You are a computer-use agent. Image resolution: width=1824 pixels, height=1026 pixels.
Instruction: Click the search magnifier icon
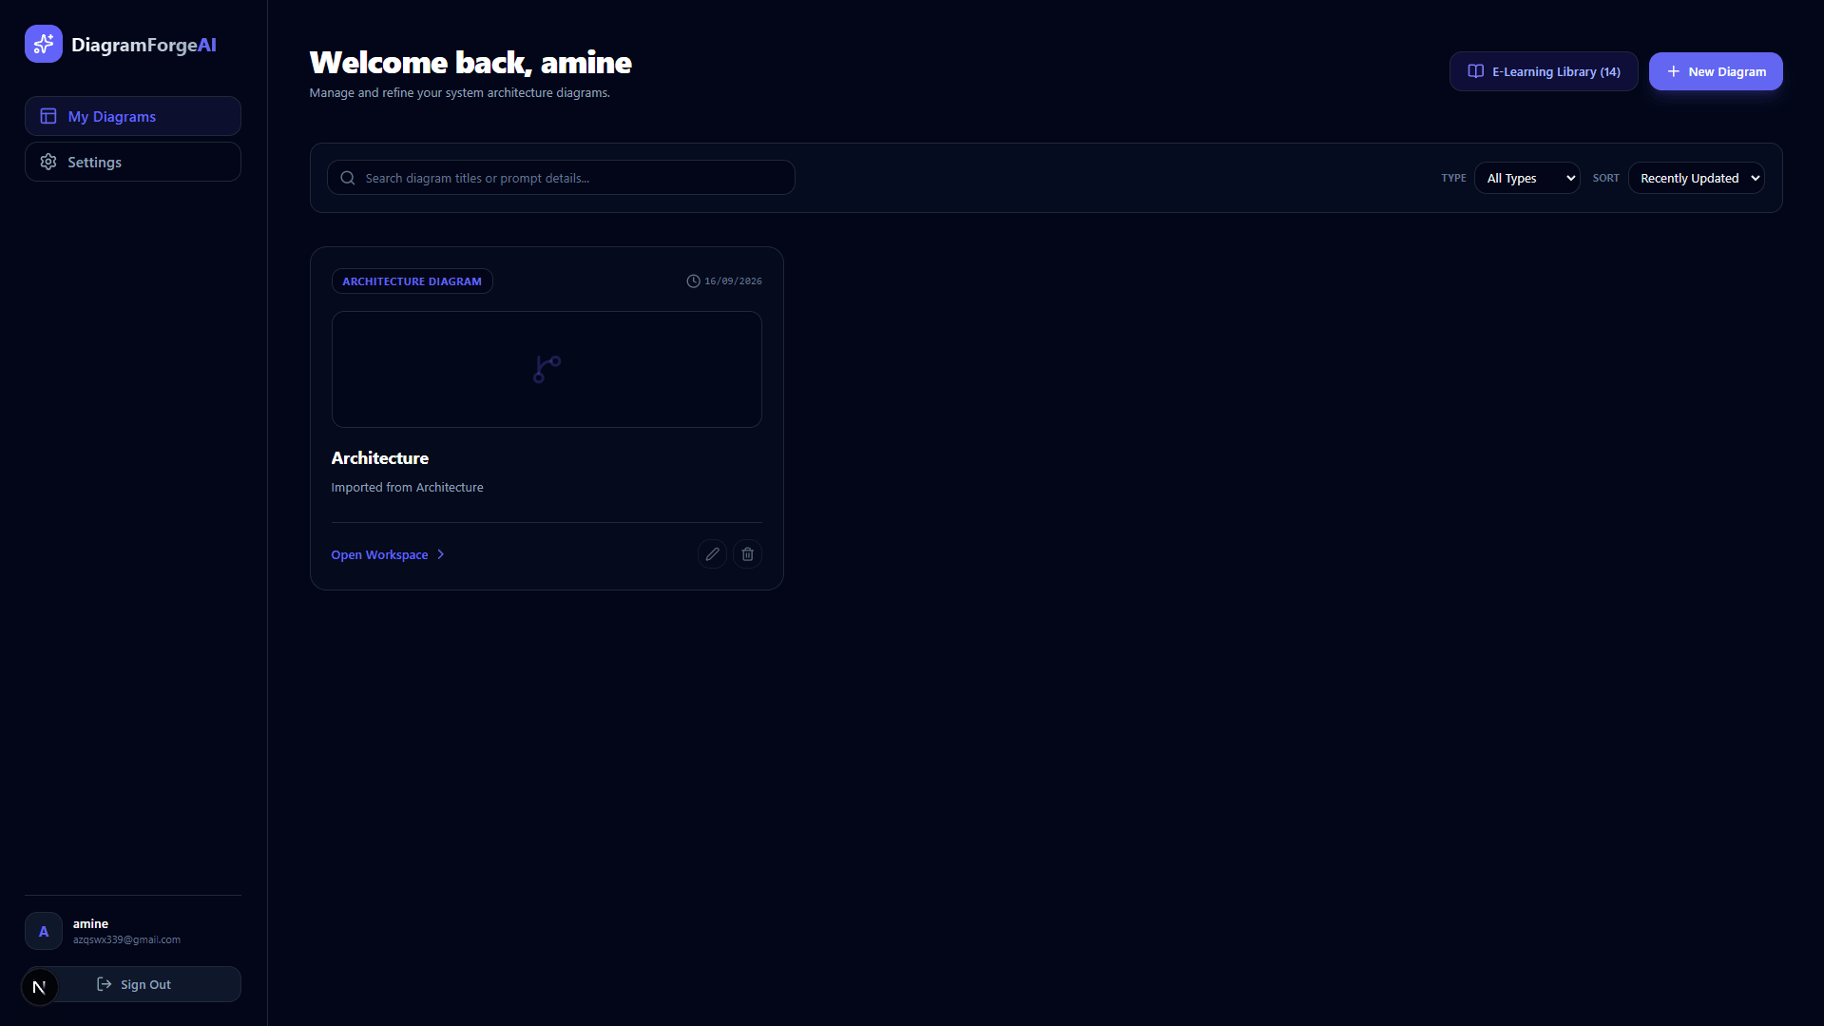[x=348, y=178]
